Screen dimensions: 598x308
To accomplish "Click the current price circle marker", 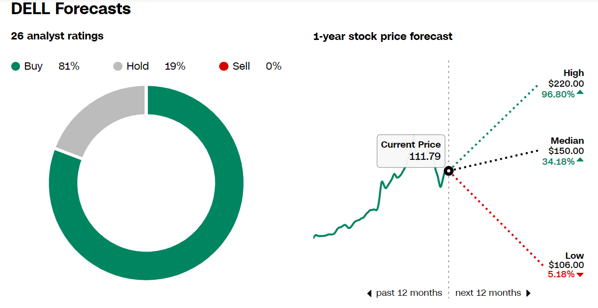I will pyautogui.click(x=449, y=171).
